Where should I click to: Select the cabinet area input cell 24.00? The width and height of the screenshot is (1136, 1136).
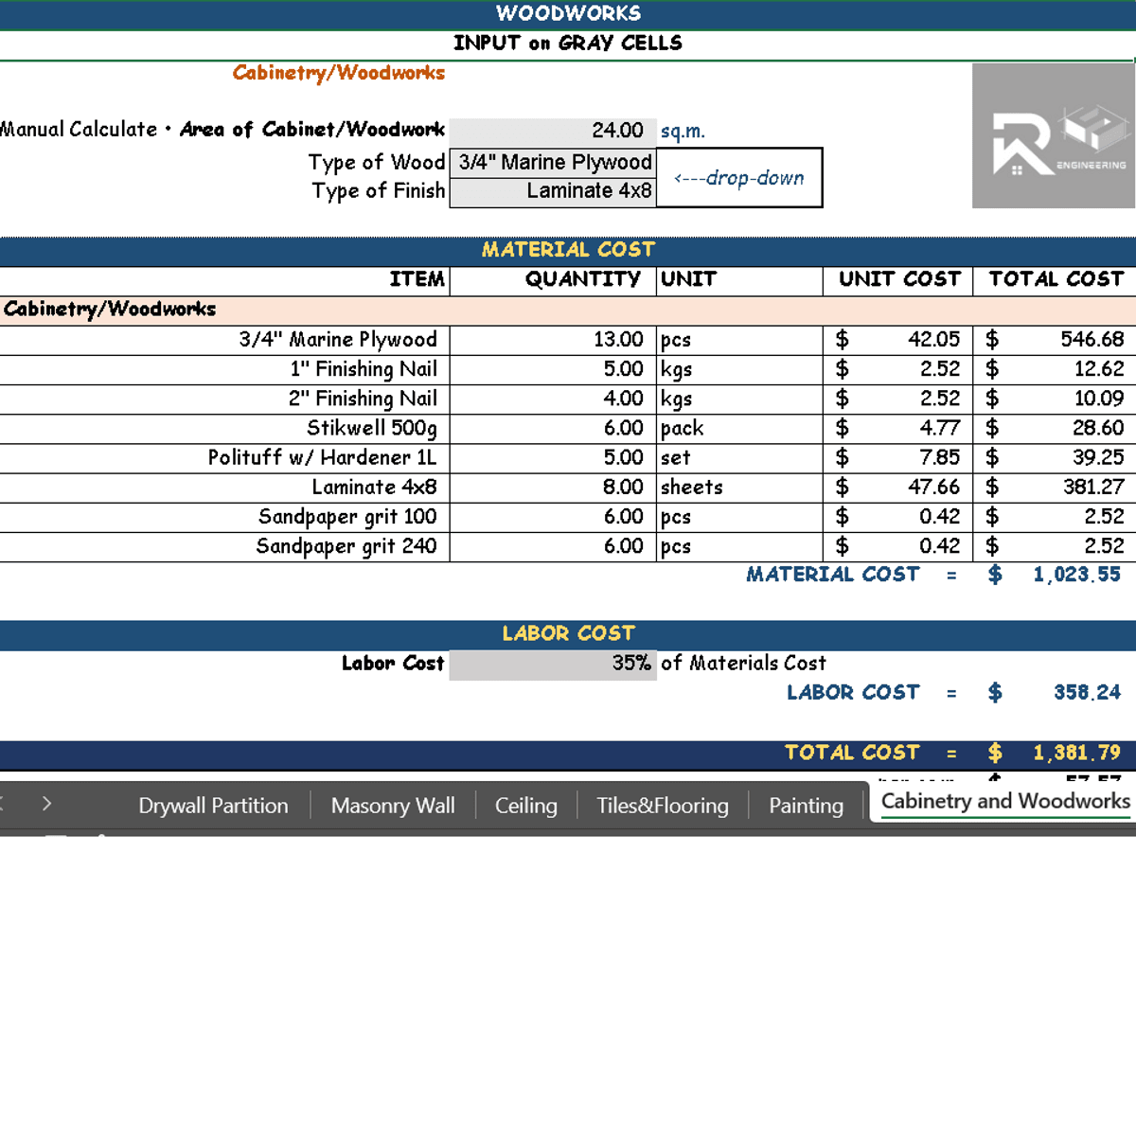point(553,131)
